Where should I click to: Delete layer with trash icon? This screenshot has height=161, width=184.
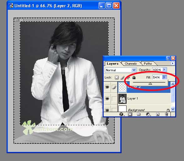point(166,114)
